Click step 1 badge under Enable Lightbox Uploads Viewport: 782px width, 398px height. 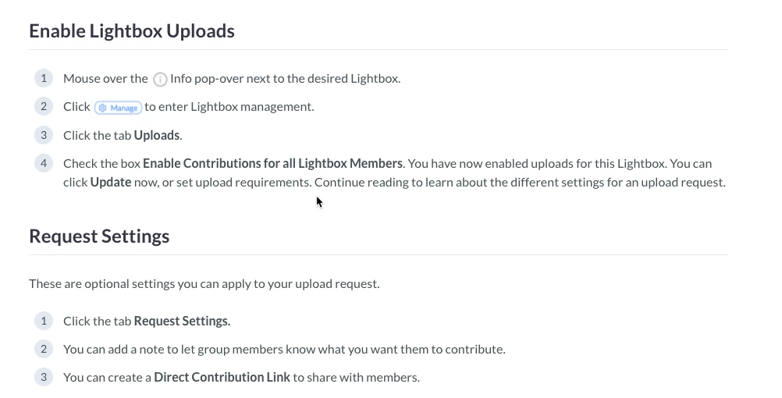tap(44, 78)
